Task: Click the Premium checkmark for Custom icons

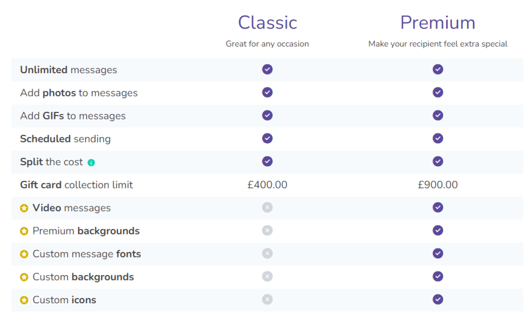Action: 438,299
